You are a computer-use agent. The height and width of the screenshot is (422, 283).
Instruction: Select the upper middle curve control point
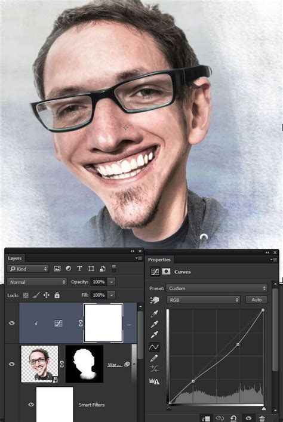[x=238, y=344]
